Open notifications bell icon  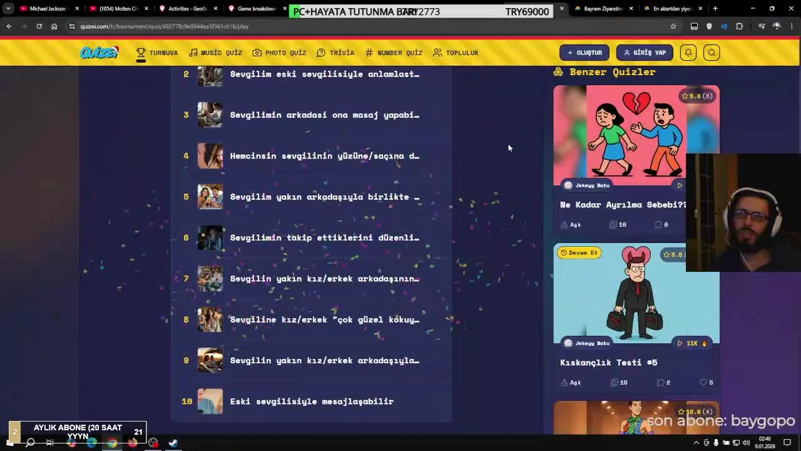688,53
